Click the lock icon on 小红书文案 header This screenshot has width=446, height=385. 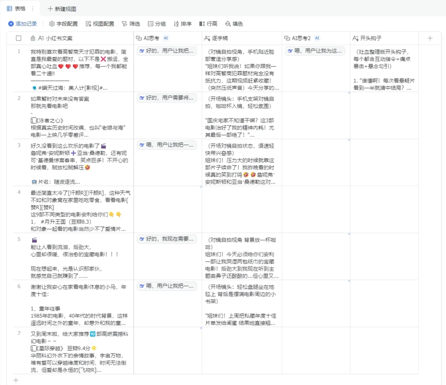pos(32,38)
